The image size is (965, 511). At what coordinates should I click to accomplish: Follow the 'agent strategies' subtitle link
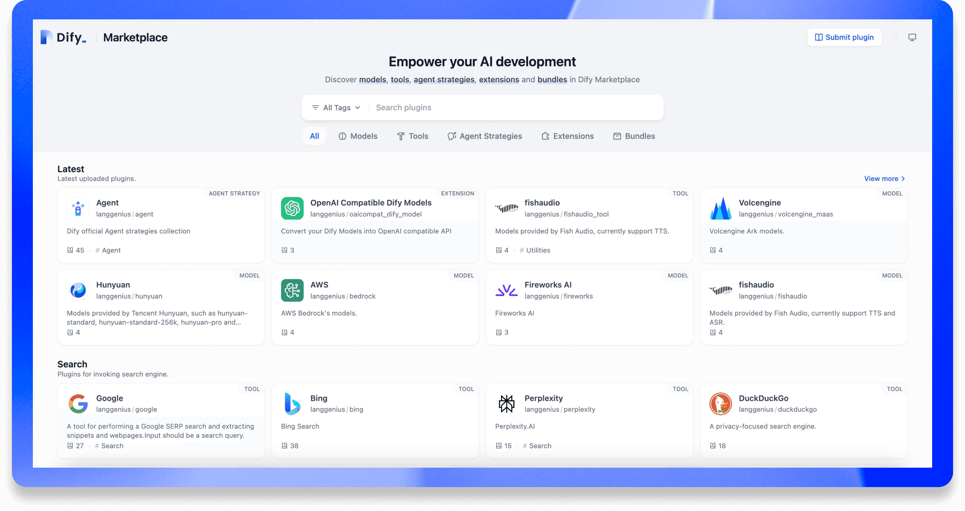pyautogui.click(x=444, y=80)
